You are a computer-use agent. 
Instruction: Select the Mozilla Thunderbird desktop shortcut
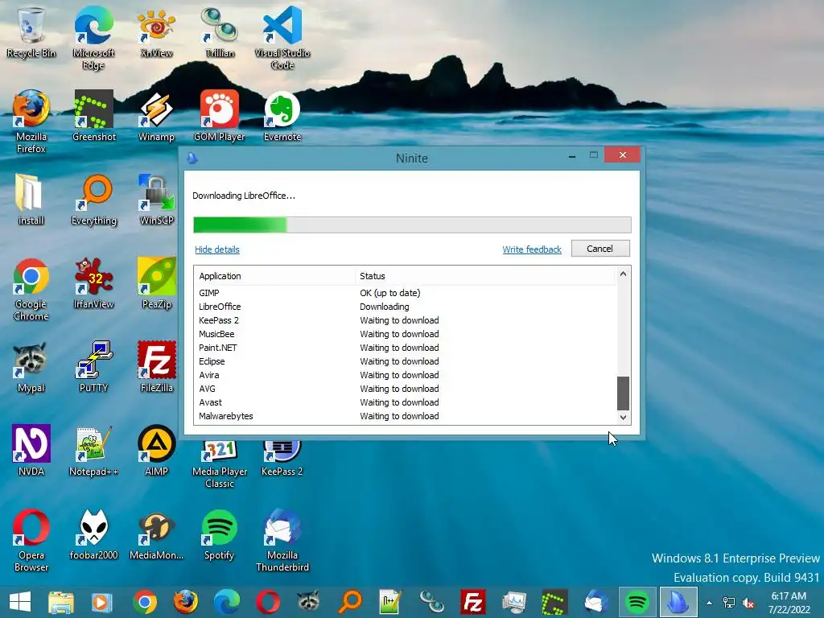pyautogui.click(x=282, y=541)
